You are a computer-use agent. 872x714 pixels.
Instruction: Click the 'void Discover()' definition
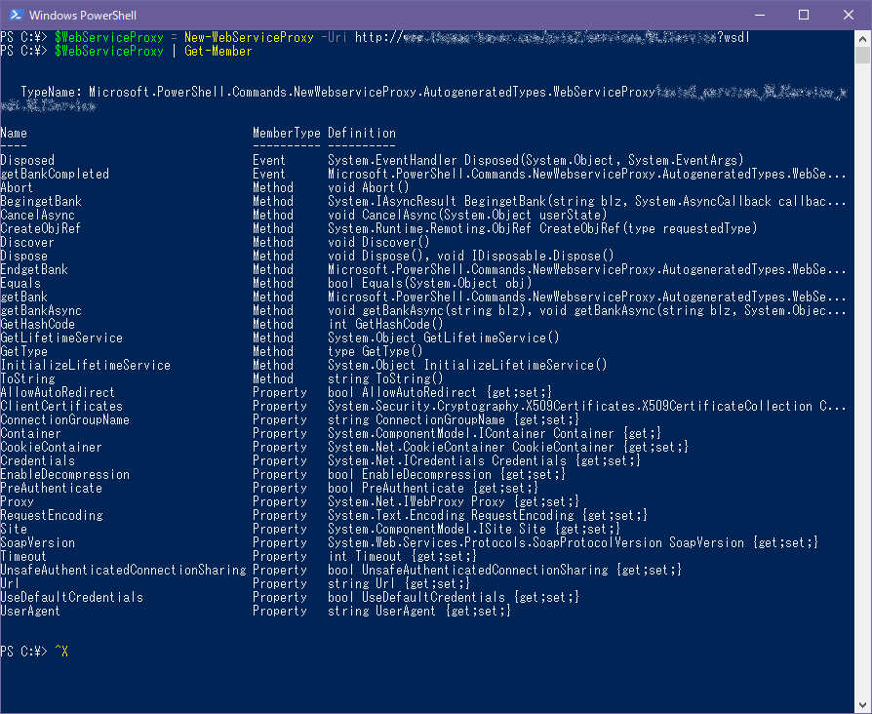pyautogui.click(x=378, y=243)
